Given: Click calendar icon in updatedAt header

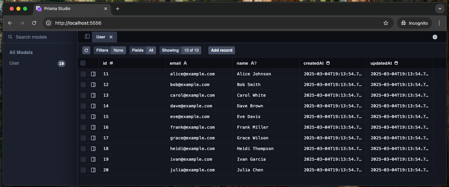Looking at the screenshot, I should (396, 63).
